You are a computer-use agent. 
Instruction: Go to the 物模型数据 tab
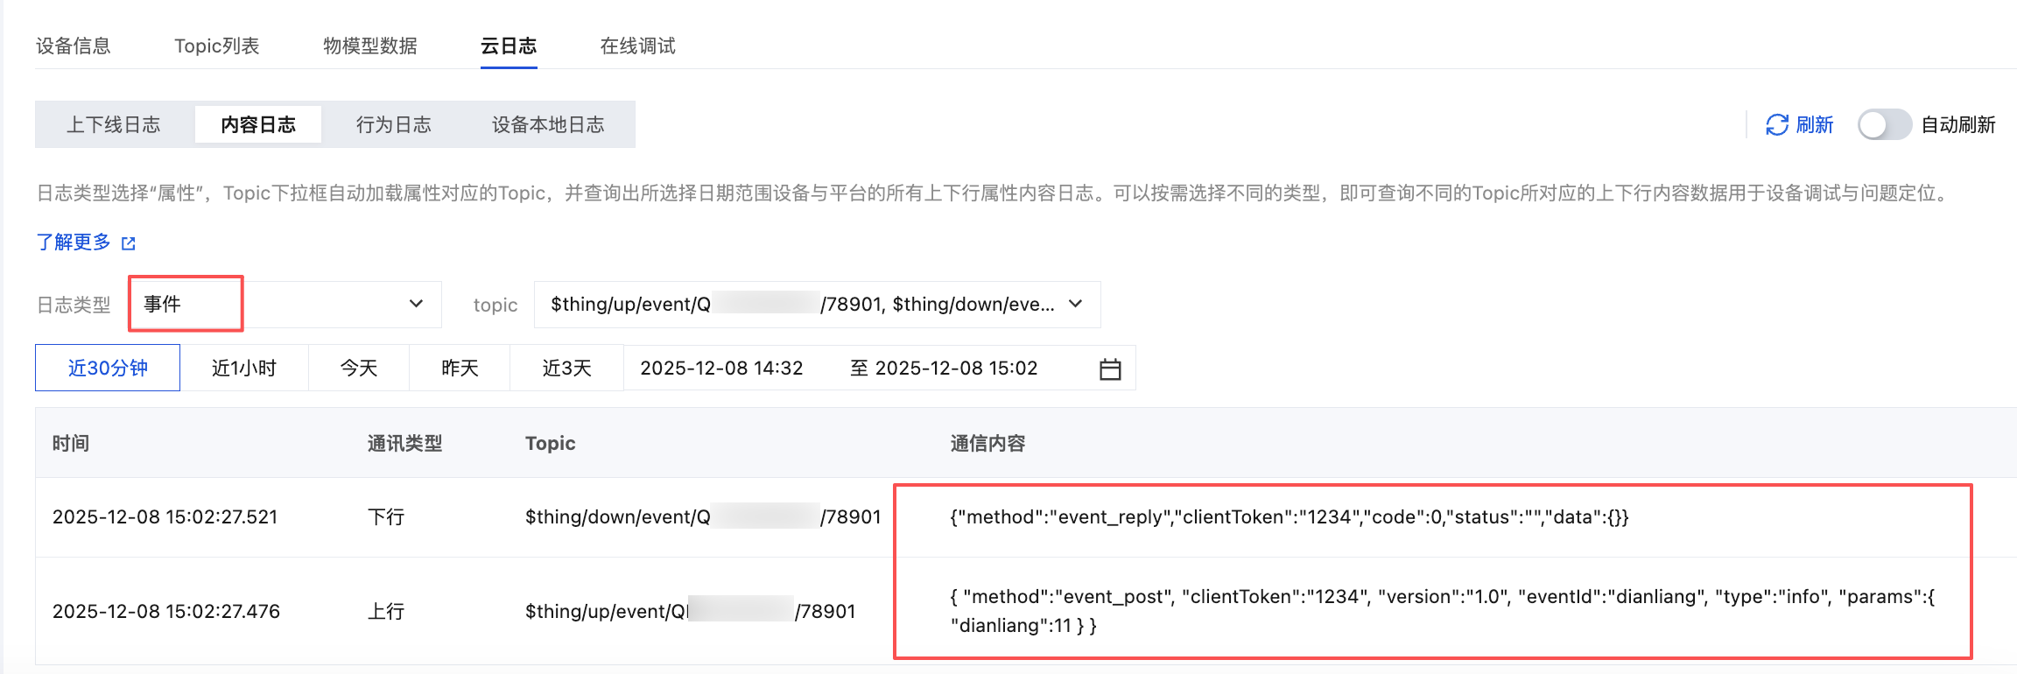pos(369,46)
